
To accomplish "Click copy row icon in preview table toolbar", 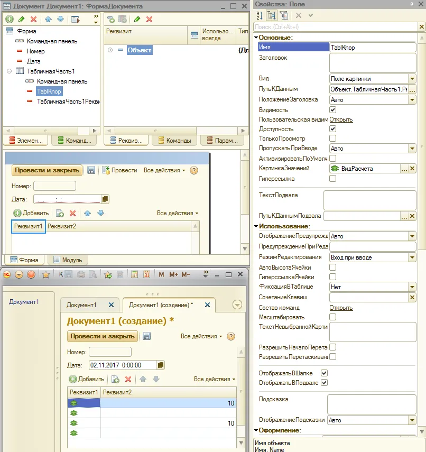I will 60,214.
